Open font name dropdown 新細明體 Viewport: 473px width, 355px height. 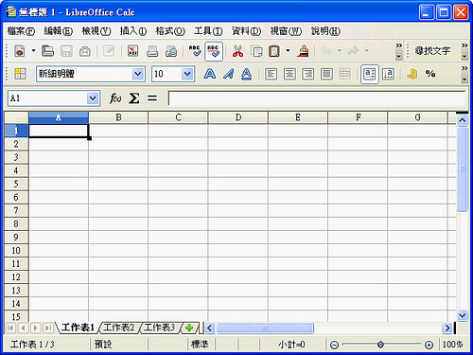137,74
